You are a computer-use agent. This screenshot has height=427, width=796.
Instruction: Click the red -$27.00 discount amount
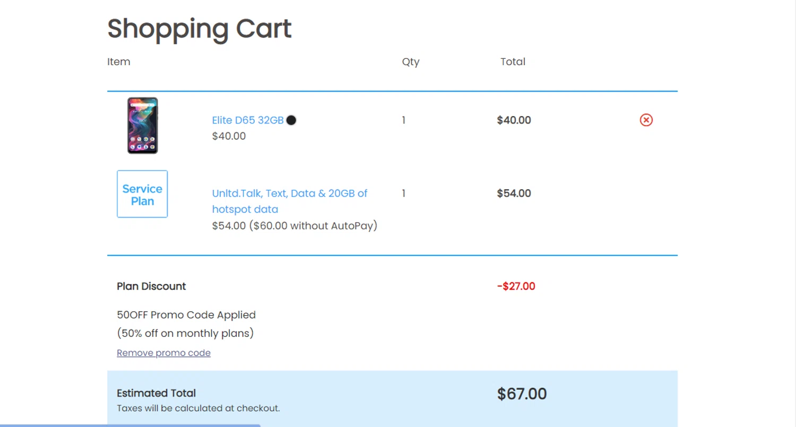click(516, 287)
